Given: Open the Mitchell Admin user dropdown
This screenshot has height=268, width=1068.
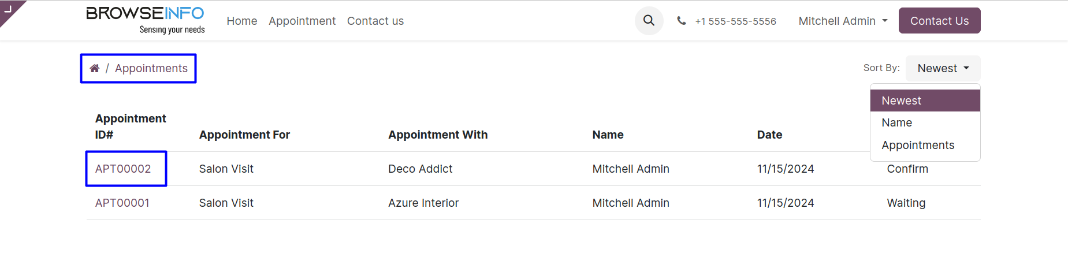Looking at the screenshot, I should 843,21.
